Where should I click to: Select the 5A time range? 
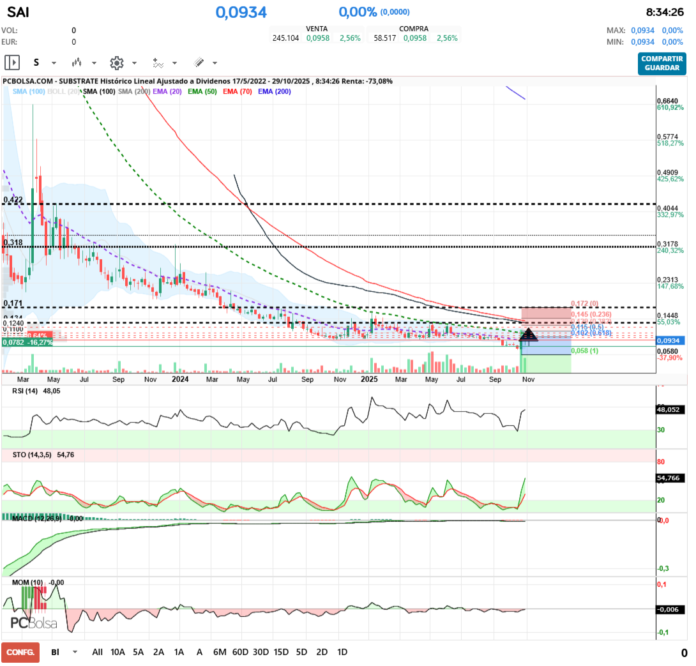(138, 652)
